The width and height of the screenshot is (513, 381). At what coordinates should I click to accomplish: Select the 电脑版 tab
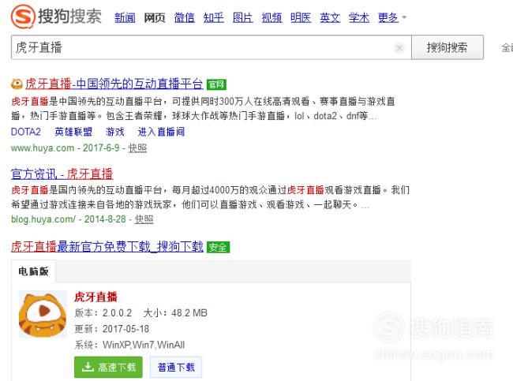[x=33, y=271]
